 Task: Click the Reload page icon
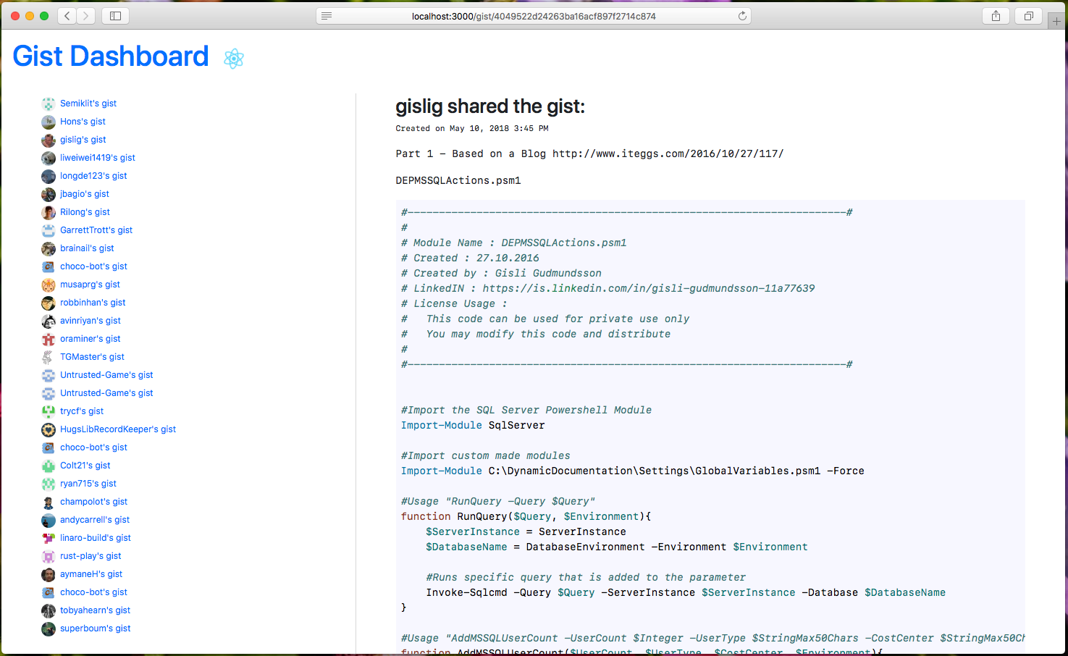pyautogui.click(x=743, y=15)
